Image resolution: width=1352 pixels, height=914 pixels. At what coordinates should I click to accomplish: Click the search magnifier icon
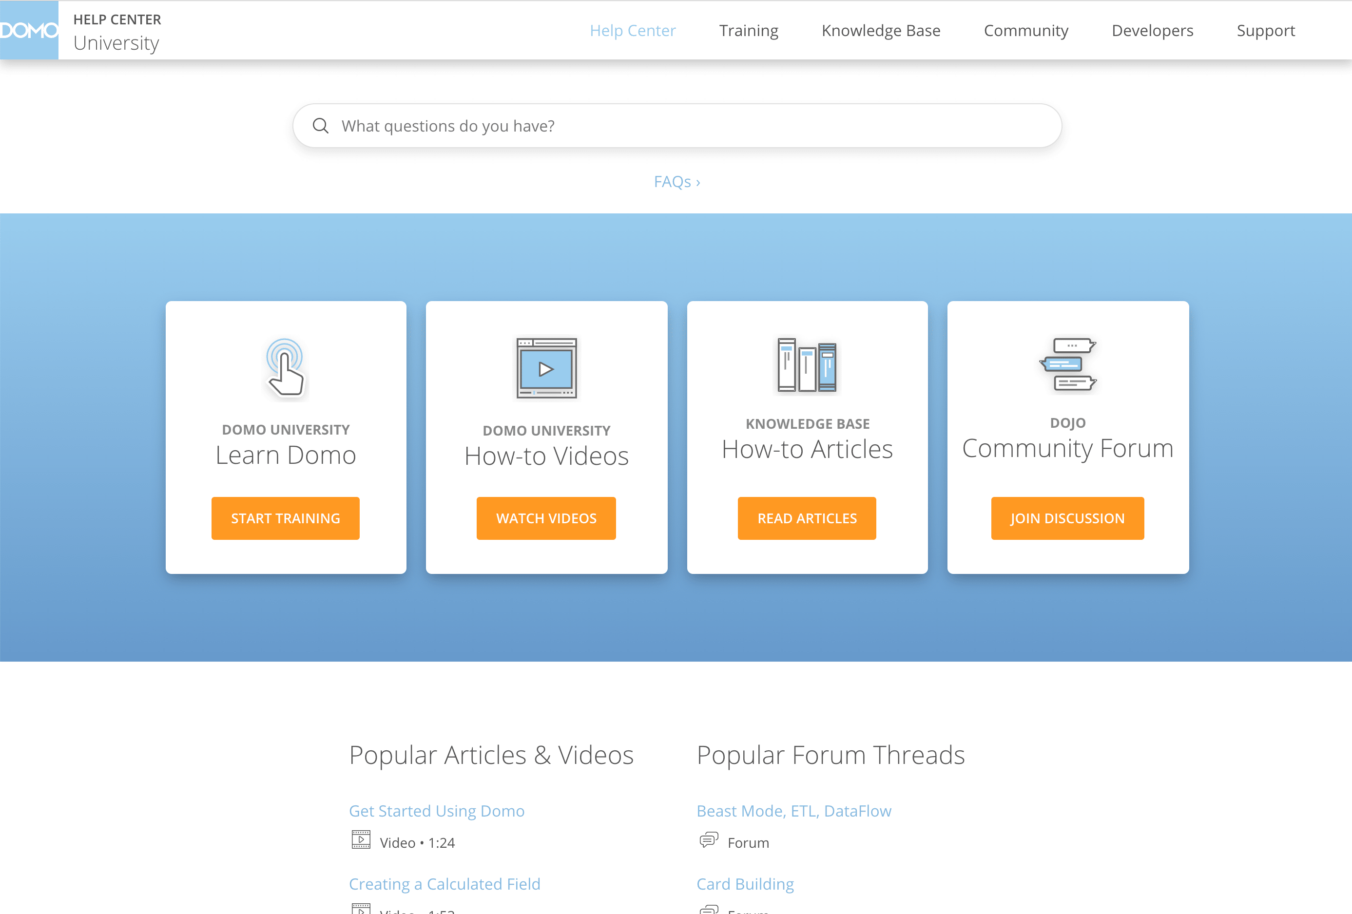(x=321, y=126)
